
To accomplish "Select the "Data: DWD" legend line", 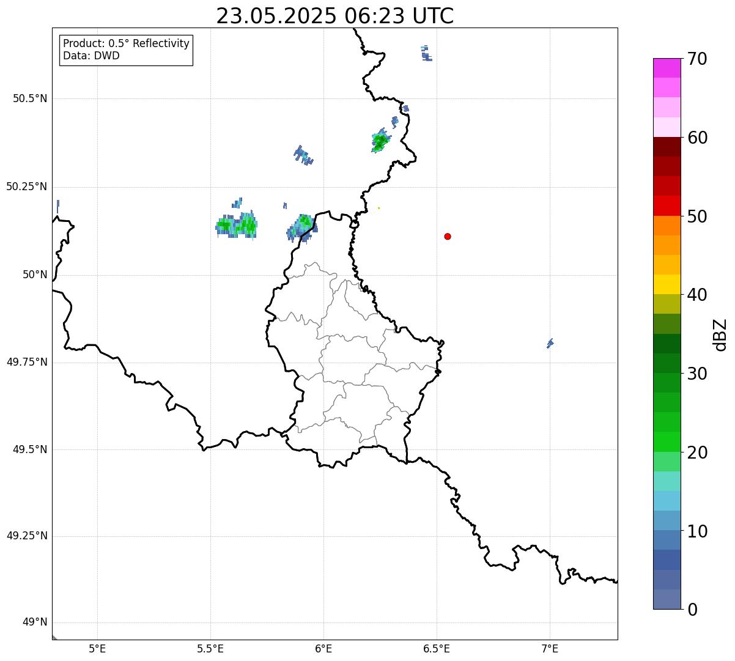I will tap(92, 56).
